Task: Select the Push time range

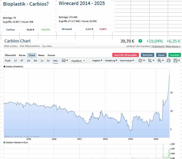Action: [8, 60]
